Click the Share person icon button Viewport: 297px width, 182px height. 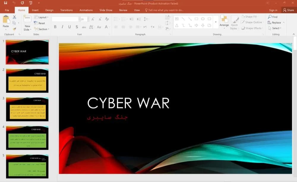(x=289, y=10)
